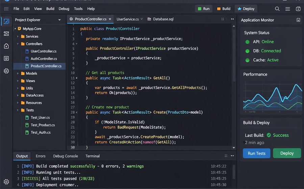Toggle fold marker on code line 4
Screen dimensions: 304x189
[77, 44]
